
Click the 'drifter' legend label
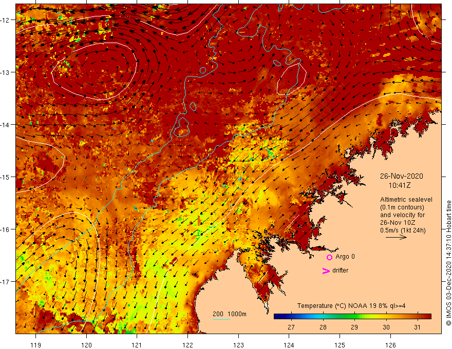click(x=340, y=270)
